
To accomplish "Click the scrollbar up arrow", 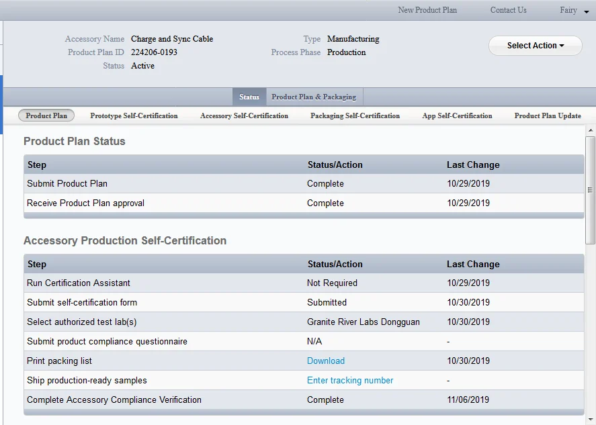I will 591,130.
